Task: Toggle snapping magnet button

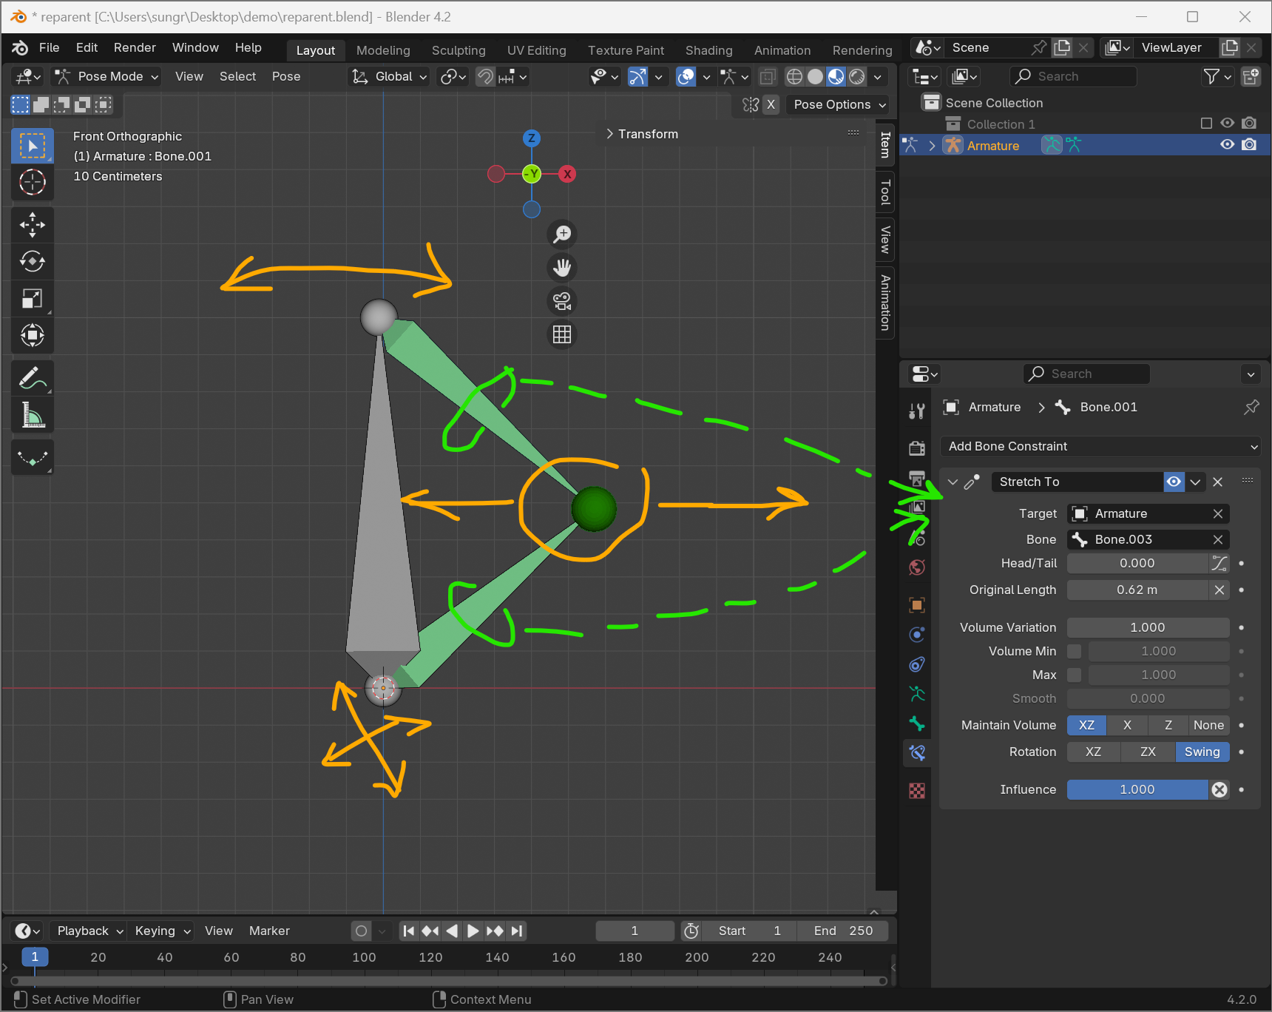Action: [485, 76]
